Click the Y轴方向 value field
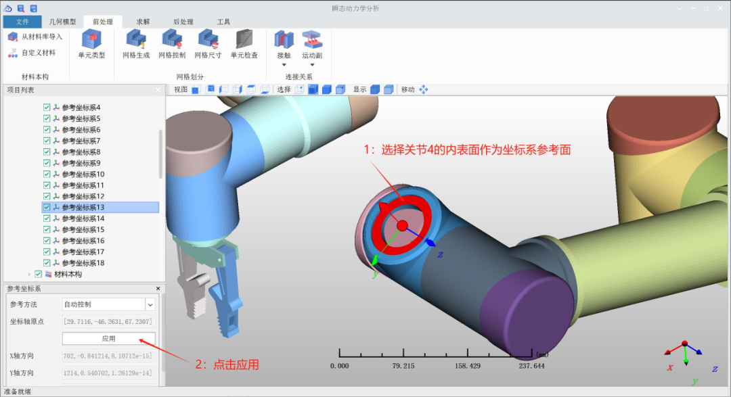 point(108,373)
